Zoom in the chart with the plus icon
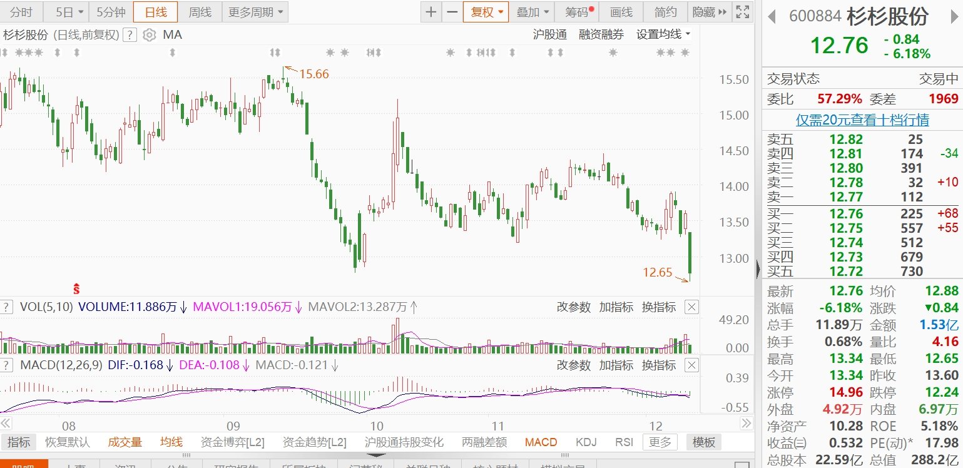Image resolution: width=963 pixels, height=468 pixels. click(x=431, y=12)
